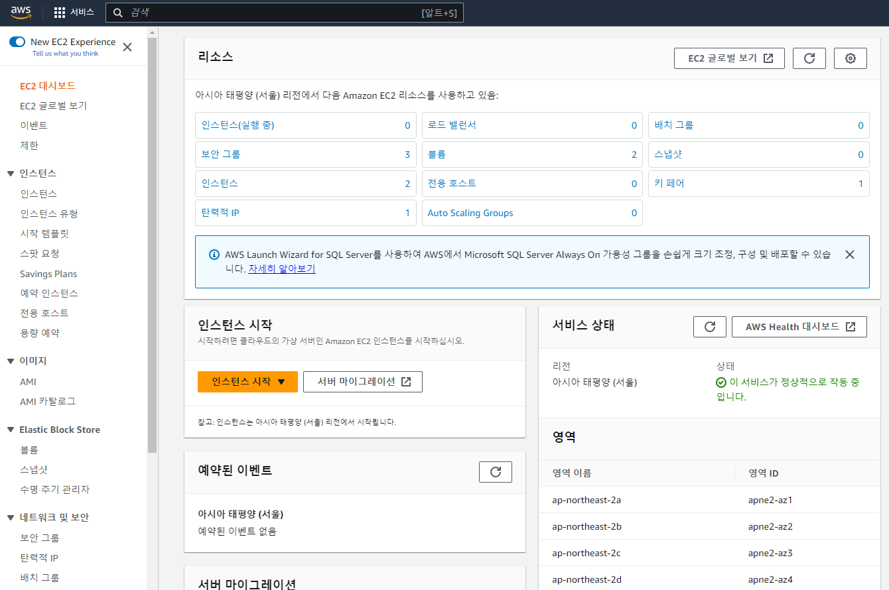Collapse the 네트워크 및 보안 section
Image resolution: width=889 pixels, height=590 pixels.
tap(11, 518)
